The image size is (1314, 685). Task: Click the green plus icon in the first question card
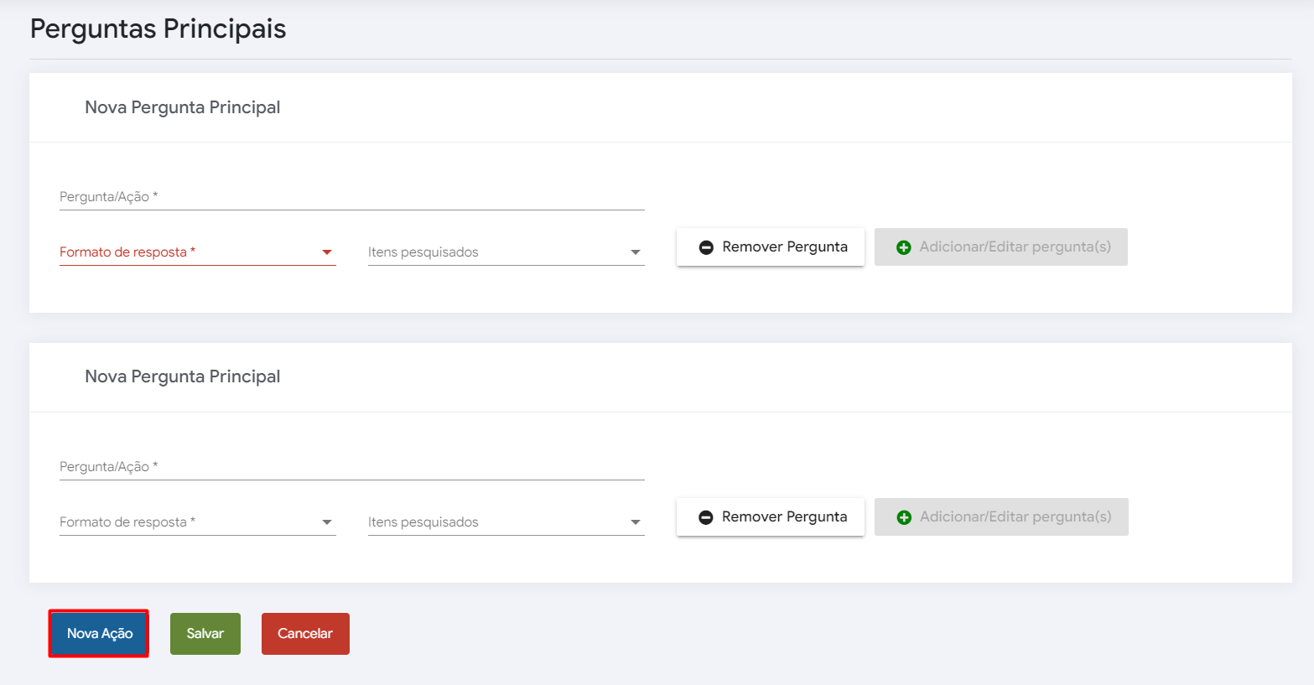[x=903, y=247]
